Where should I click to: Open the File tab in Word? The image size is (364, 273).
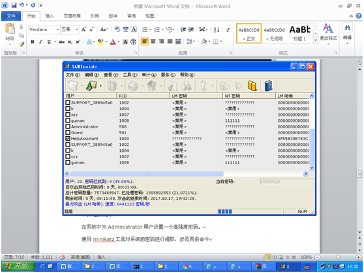pos(11,16)
